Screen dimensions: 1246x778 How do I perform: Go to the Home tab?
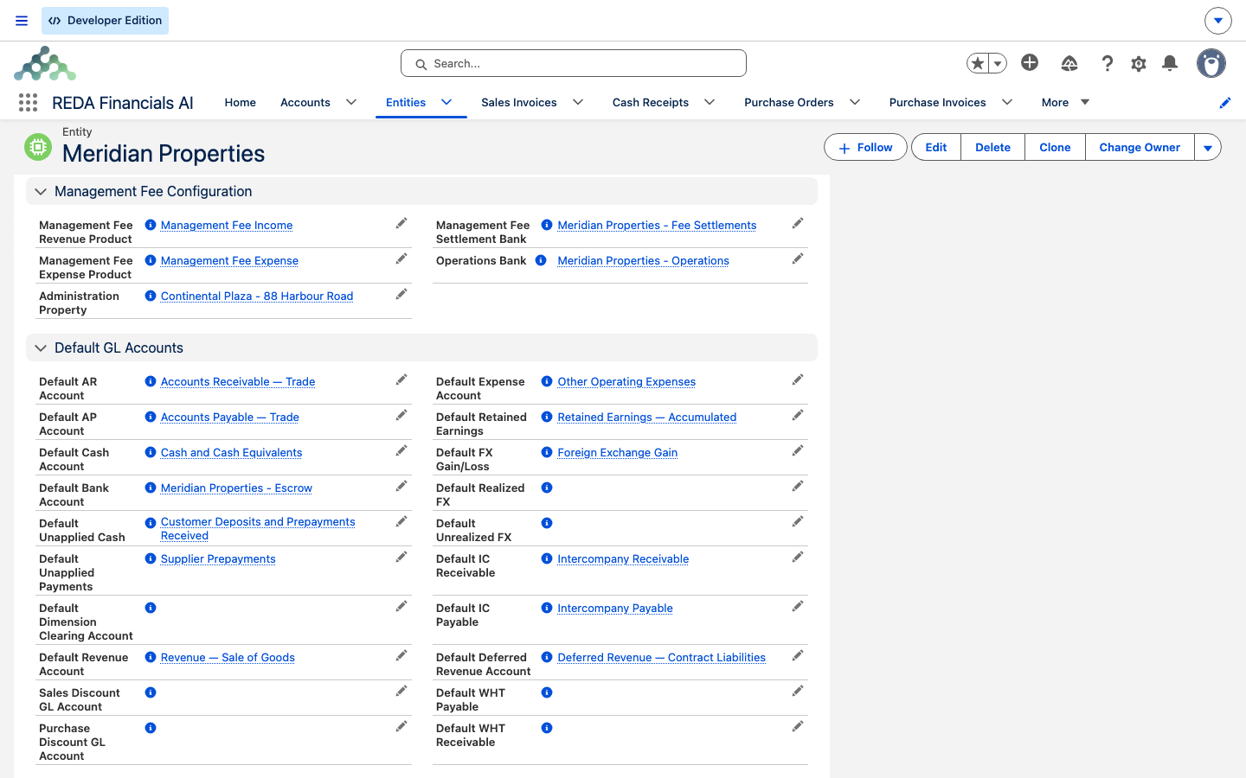pyautogui.click(x=240, y=102)
